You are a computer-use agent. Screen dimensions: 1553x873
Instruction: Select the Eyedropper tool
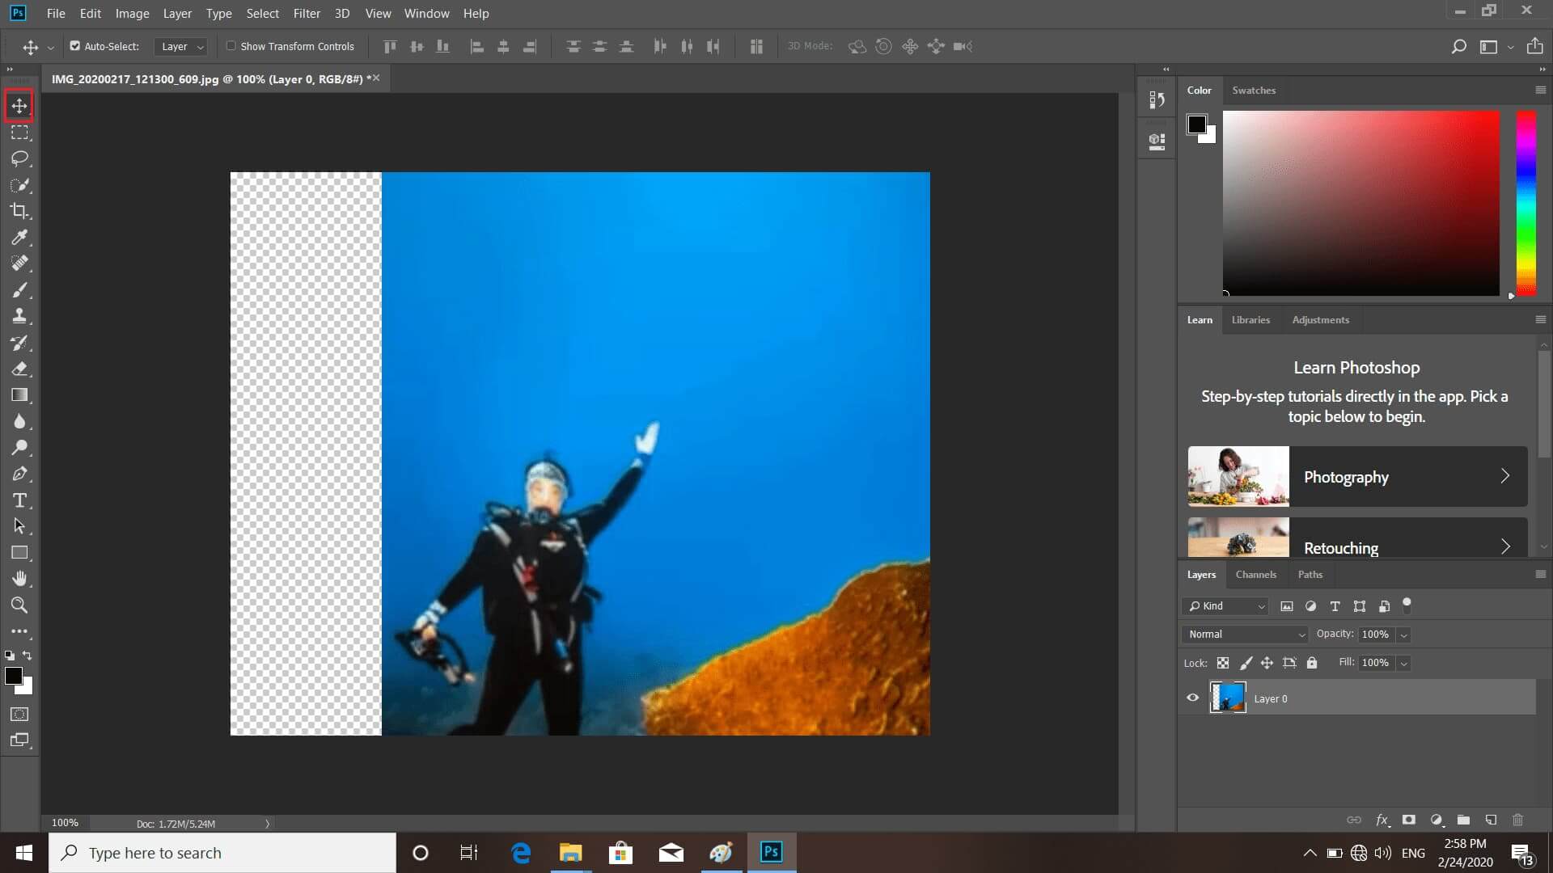pyautogui.click(x=19, y=237)
